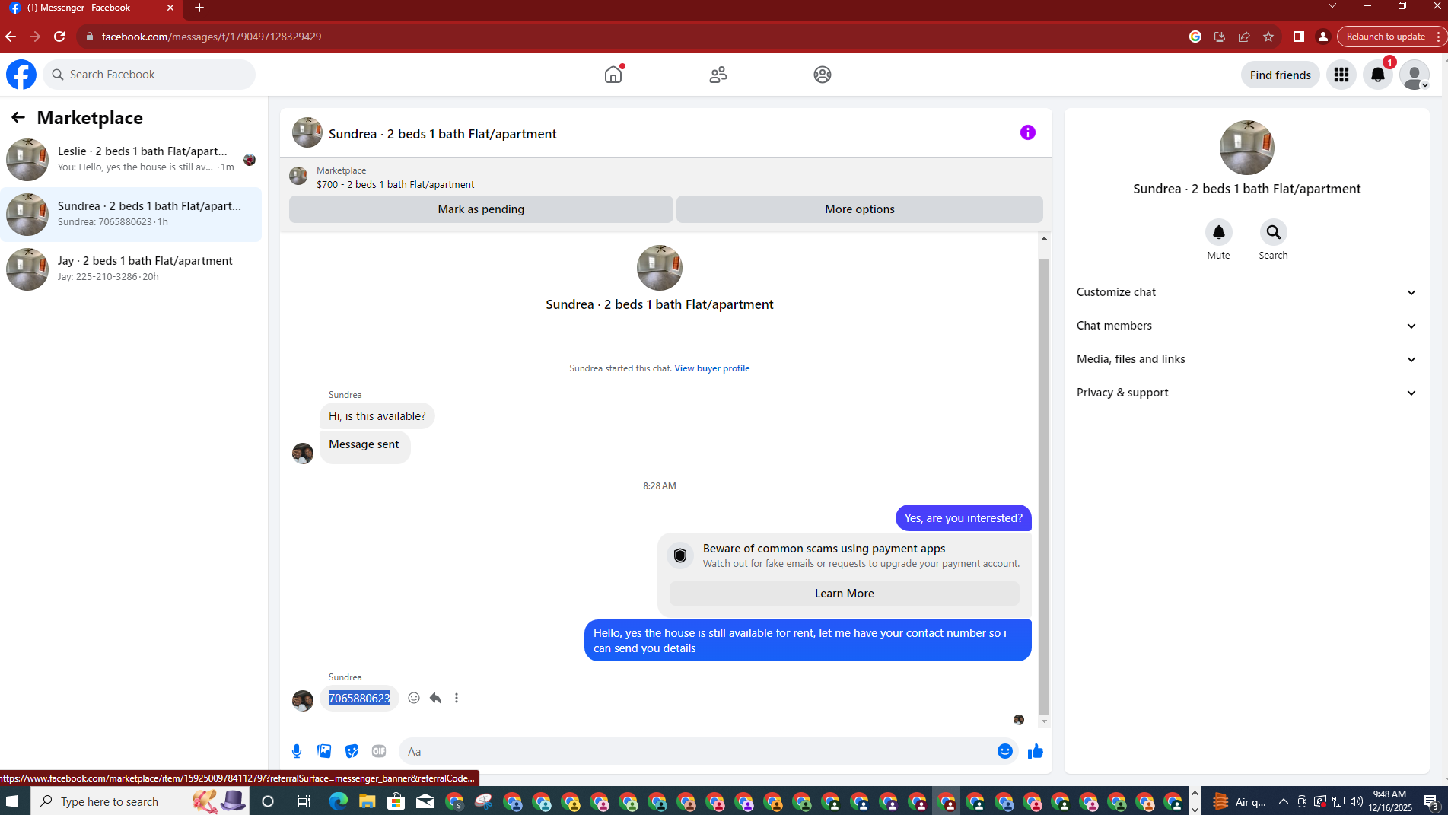Select the 'Yes, are you interested?' message
This screenshot has height=815, width=1448.
(963, 518)
